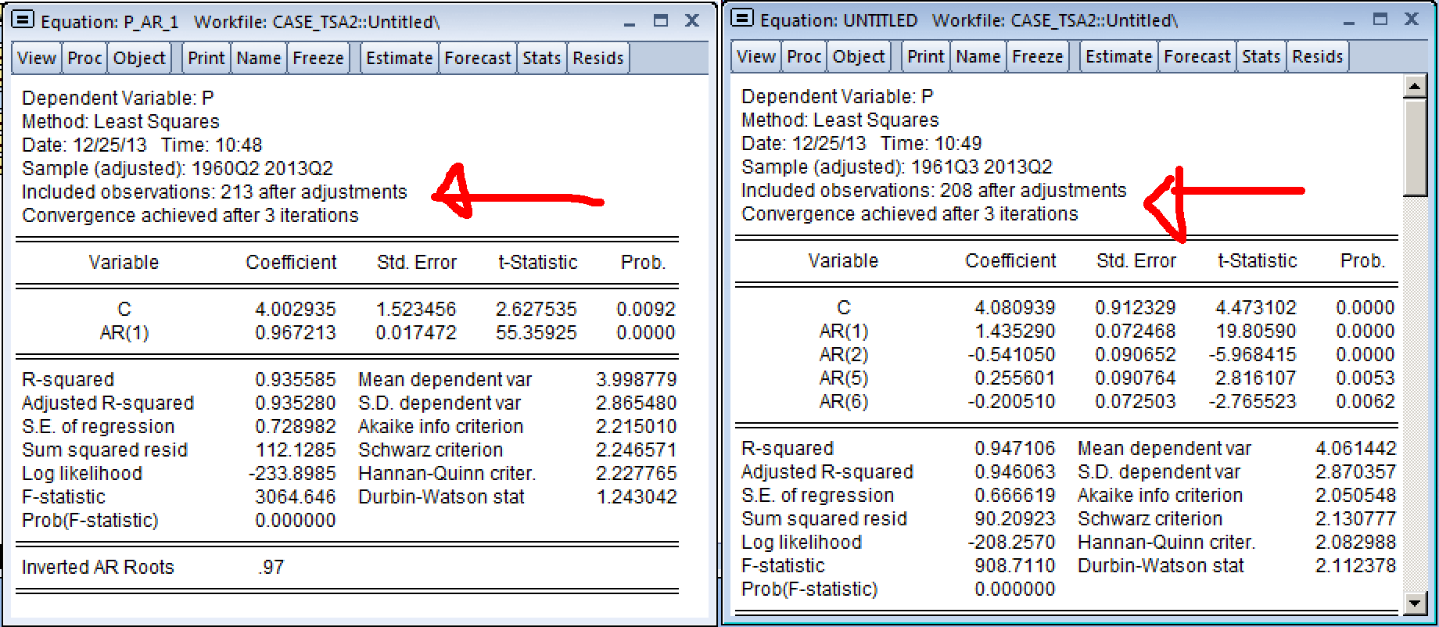Click F-statistic value 908.7110
This screenshot has height=627, width=1439.
[1015, 566]
